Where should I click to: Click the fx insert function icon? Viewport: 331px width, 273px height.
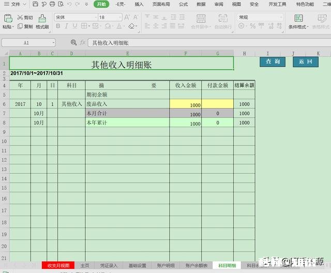pyautogui.click(x=82, y=42)
